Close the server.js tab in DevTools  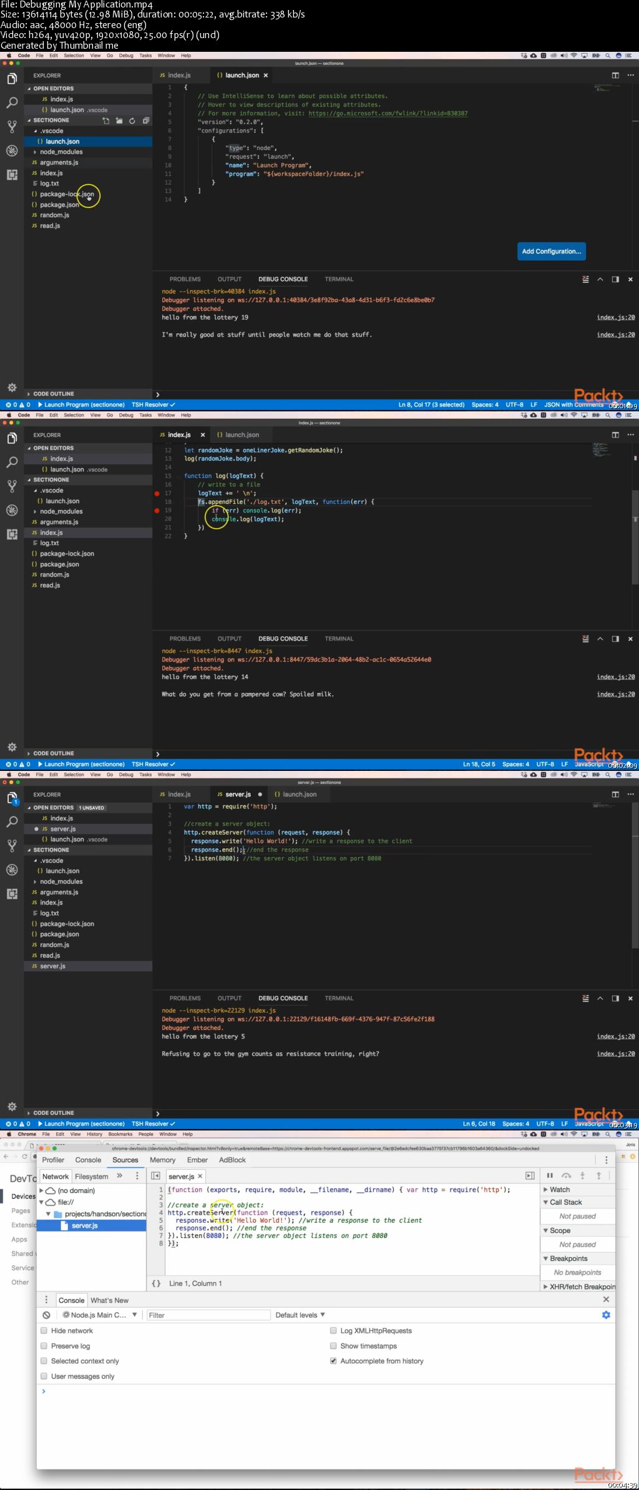pyautogui.click(x=200, y=1176)
